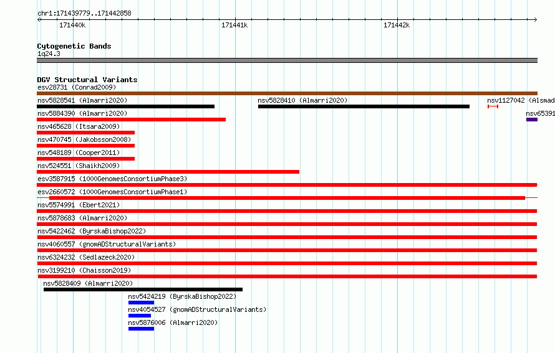
Task: Open nsv524551 (Shaikh2009) label
Action: tap(79, 166)
